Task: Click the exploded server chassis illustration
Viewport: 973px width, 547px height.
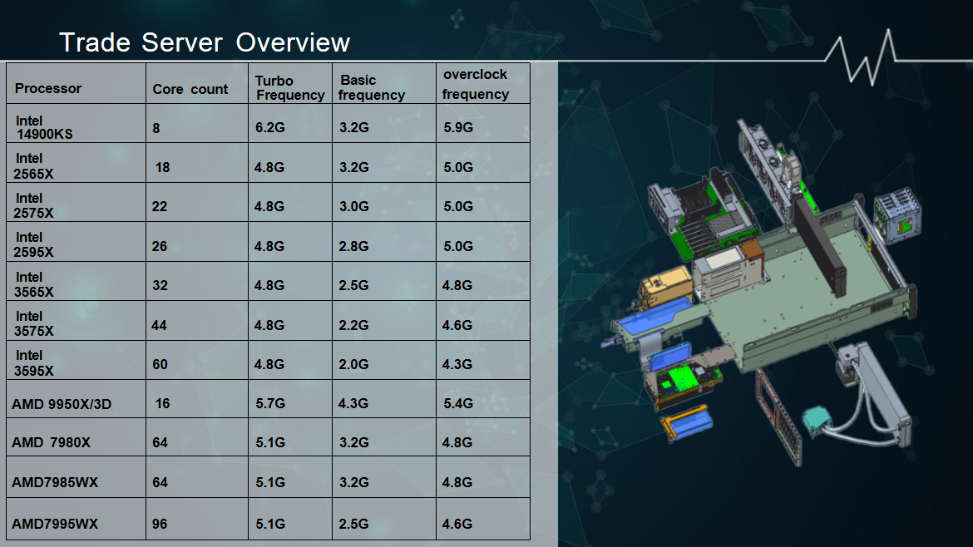Action: 762,292
